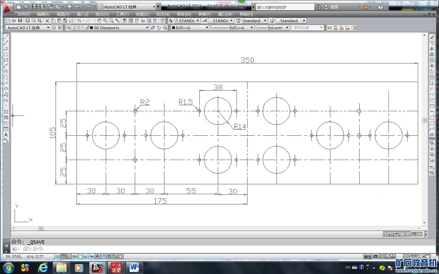Toggle Object Snap Tracking in status bar
Screen dimensions: 439x274
(86, 257)
